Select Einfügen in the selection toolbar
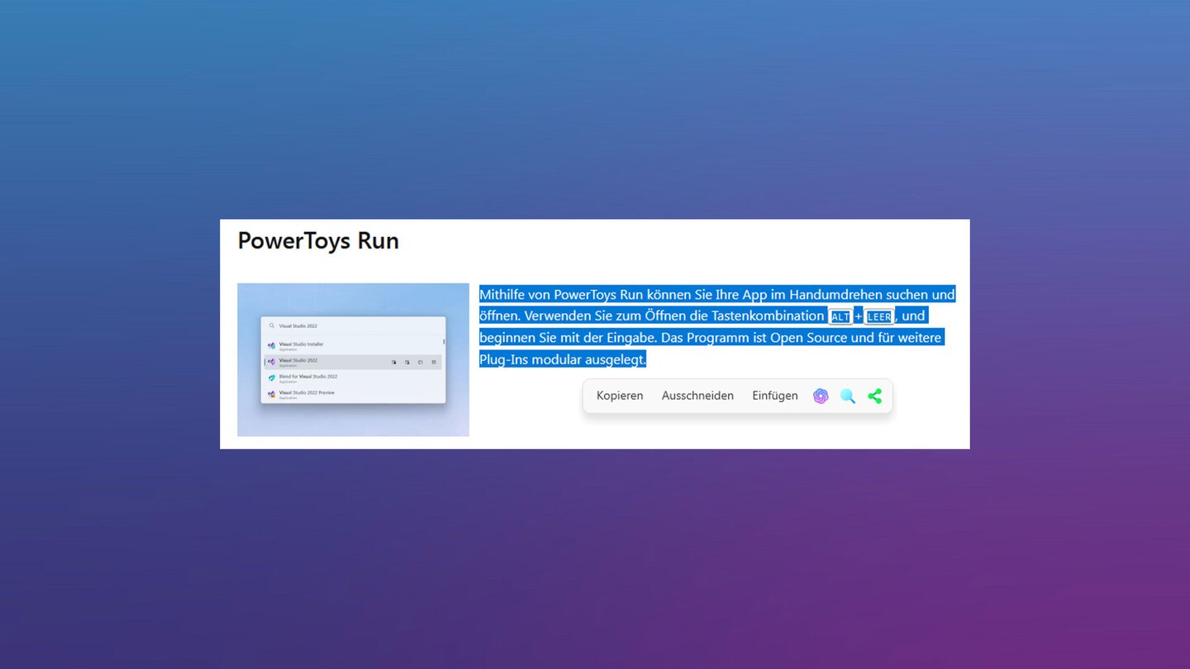Viewport: 1190px width, 669px height. 774,396
